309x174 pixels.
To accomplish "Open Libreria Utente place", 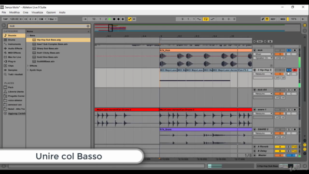I will click(14, 92).
